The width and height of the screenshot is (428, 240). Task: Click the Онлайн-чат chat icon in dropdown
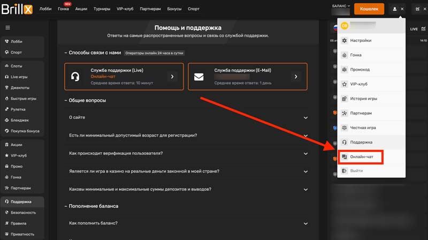pos(345,157)
